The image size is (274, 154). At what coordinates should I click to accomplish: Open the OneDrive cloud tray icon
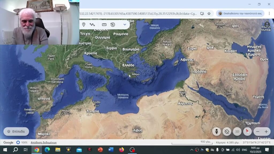[212, 150]
